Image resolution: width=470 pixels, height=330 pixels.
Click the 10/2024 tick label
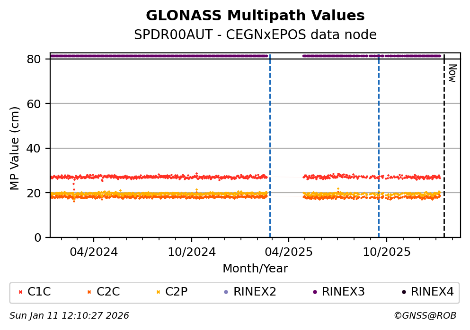point(191,252)
